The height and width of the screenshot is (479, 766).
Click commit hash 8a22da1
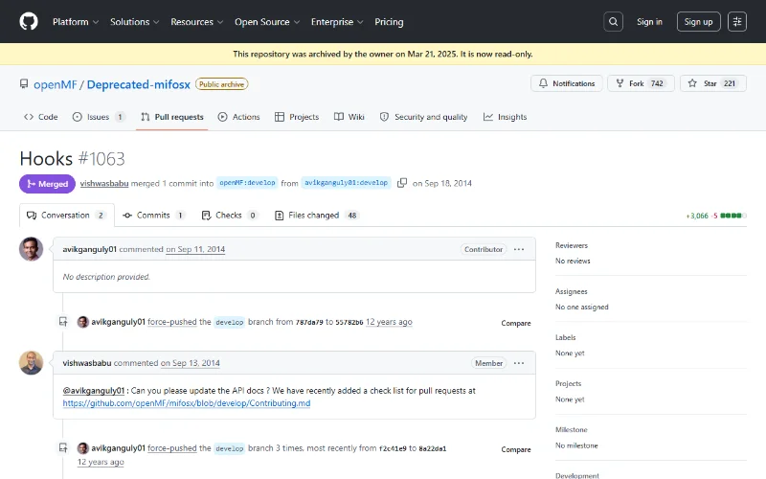click(433, 448)
